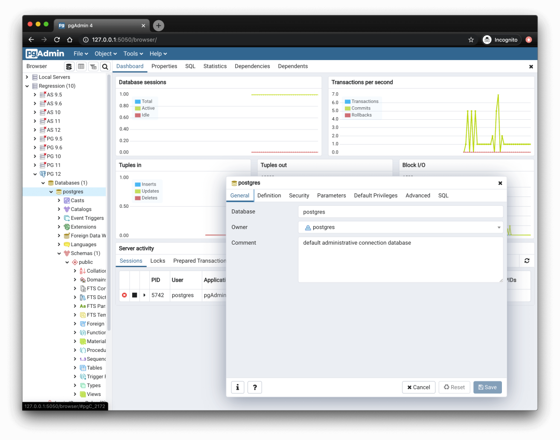The height and width of the screenshot is (440, 560).
Task: Open the View Data table grid icon
Action: 81,66
